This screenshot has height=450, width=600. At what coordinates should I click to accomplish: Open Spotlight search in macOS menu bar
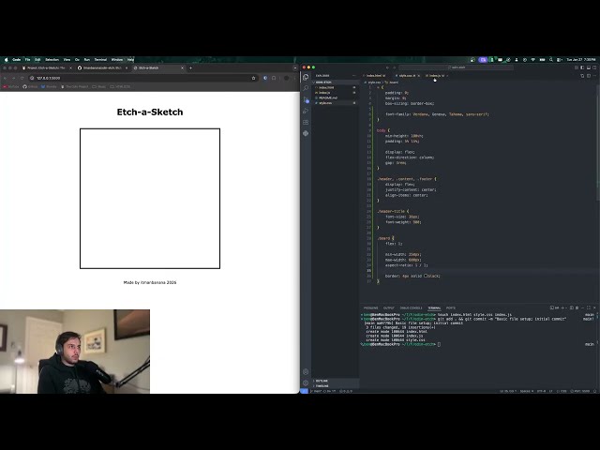click(x=550, y=60)
